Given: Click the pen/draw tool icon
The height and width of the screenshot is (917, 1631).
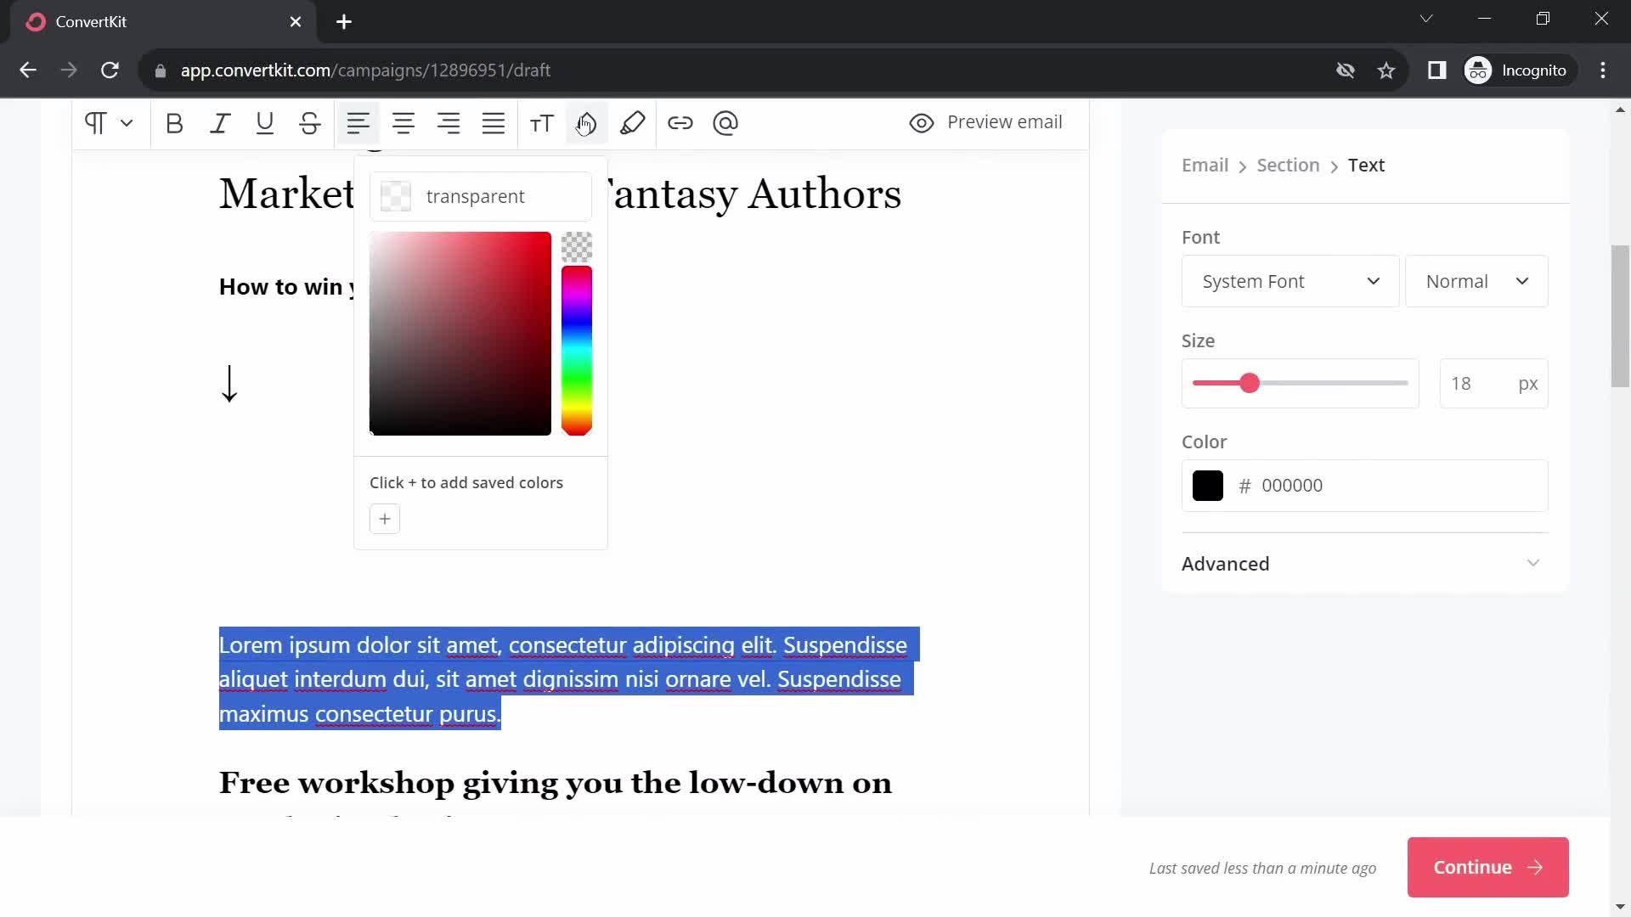Looking at the screenshot, I should coord(634,122).
